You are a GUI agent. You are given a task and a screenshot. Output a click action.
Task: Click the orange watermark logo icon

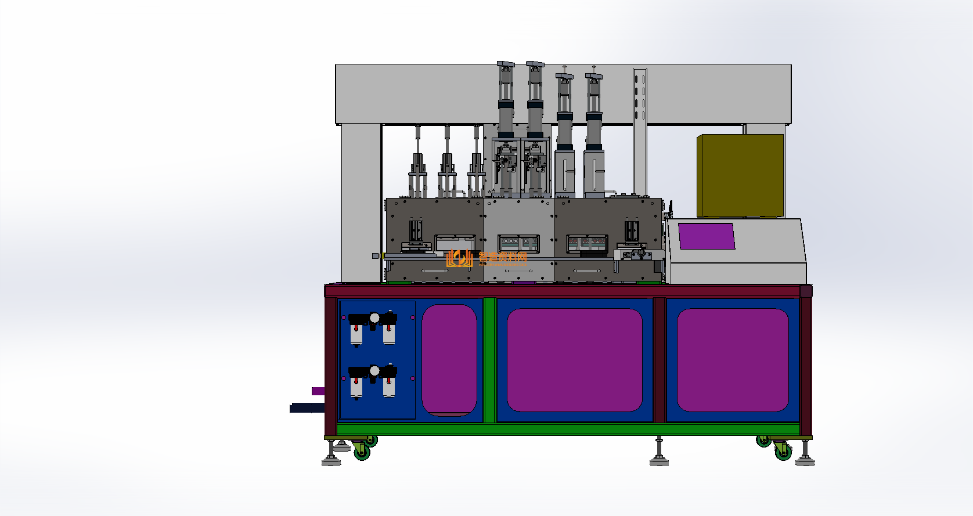tap(459, 258)
